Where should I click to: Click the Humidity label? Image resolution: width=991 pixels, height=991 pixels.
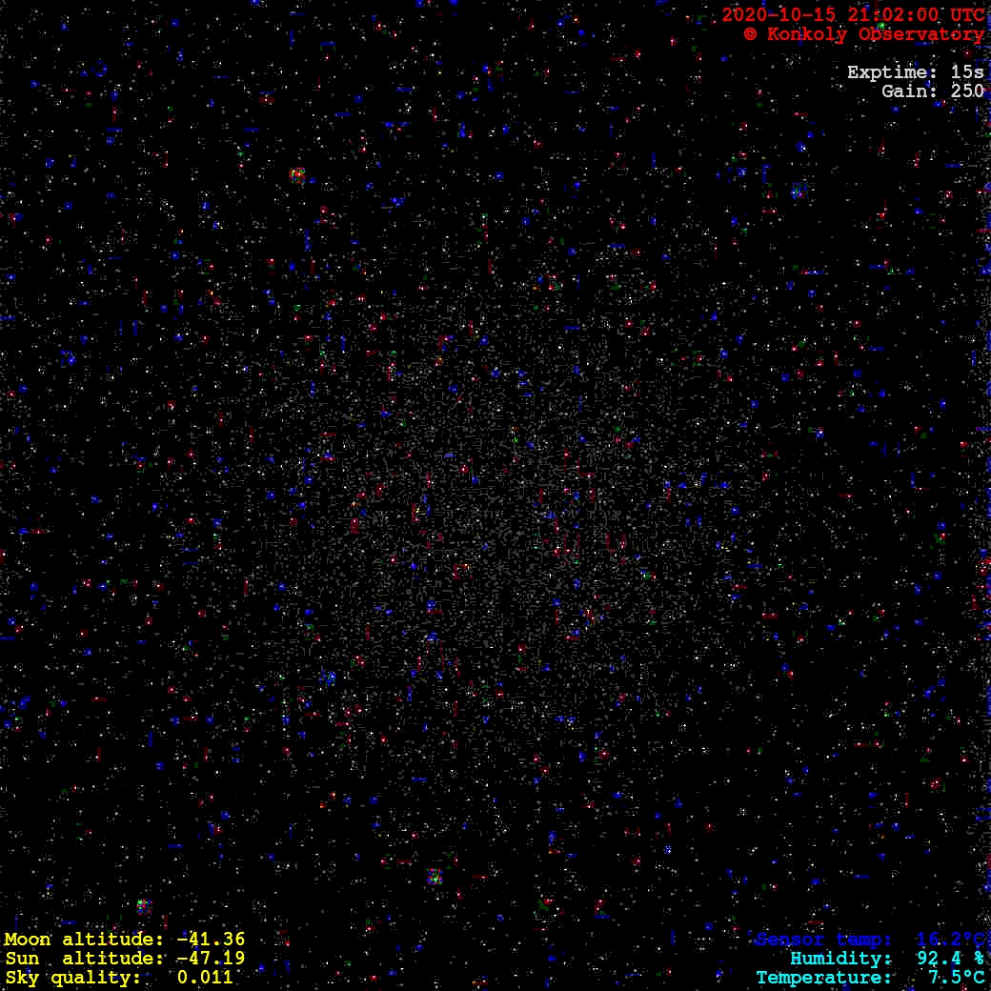click(840, 959)
